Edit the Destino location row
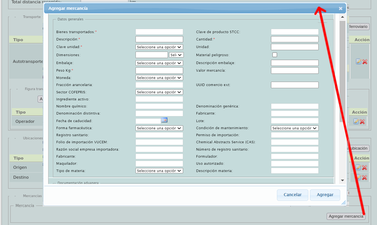The height and width of the screenshot is (225, 377). [x=358, y=177]
